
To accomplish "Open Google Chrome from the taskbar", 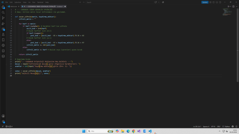I will pos(133,131).
